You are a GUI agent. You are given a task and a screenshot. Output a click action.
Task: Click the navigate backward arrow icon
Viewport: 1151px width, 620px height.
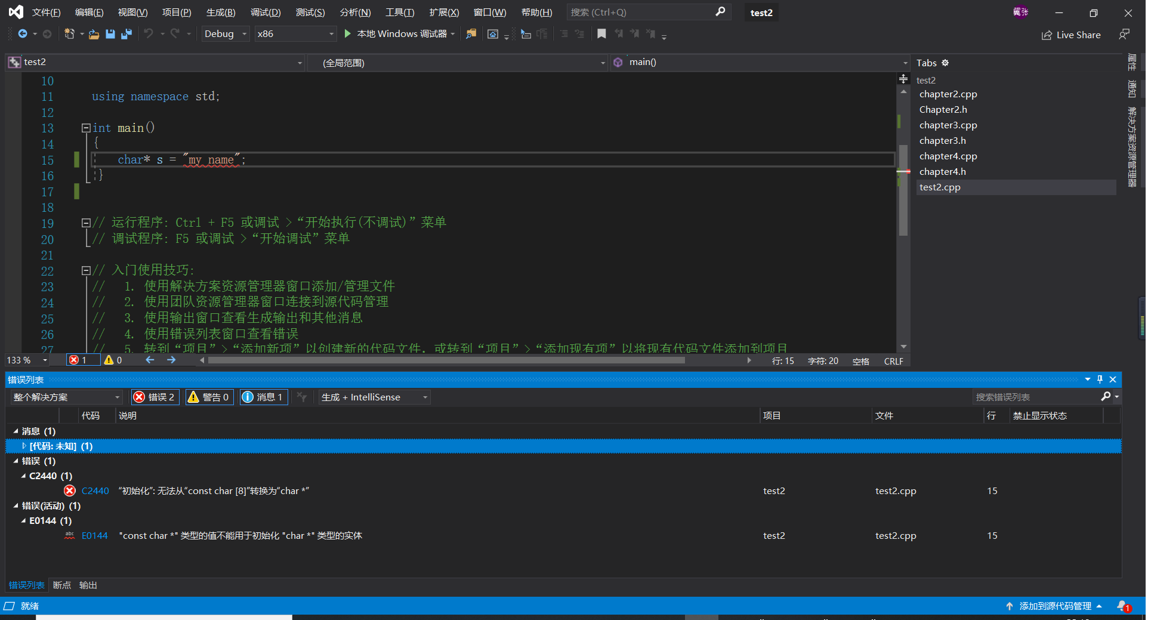coord(23,34)
